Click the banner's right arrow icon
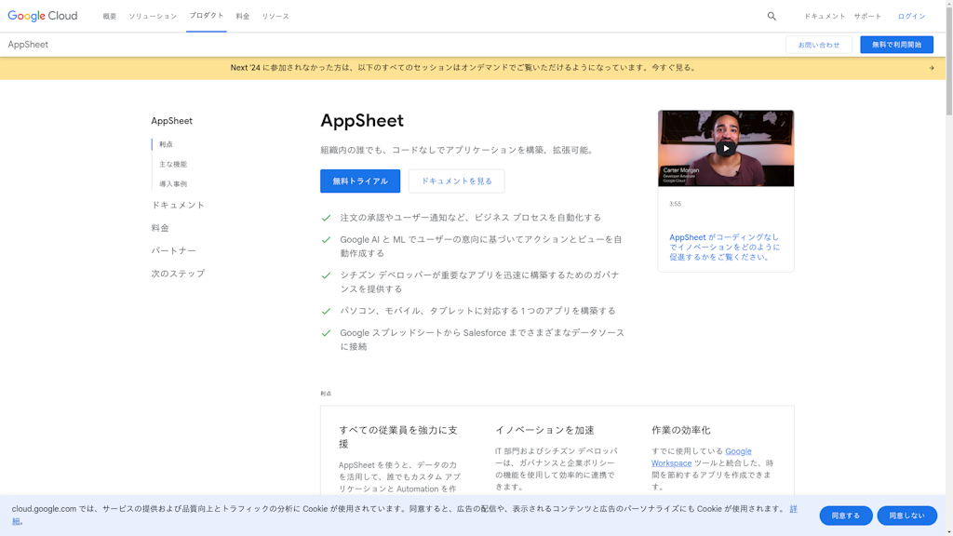The image size is (953, 536). [x=931, y=68]
